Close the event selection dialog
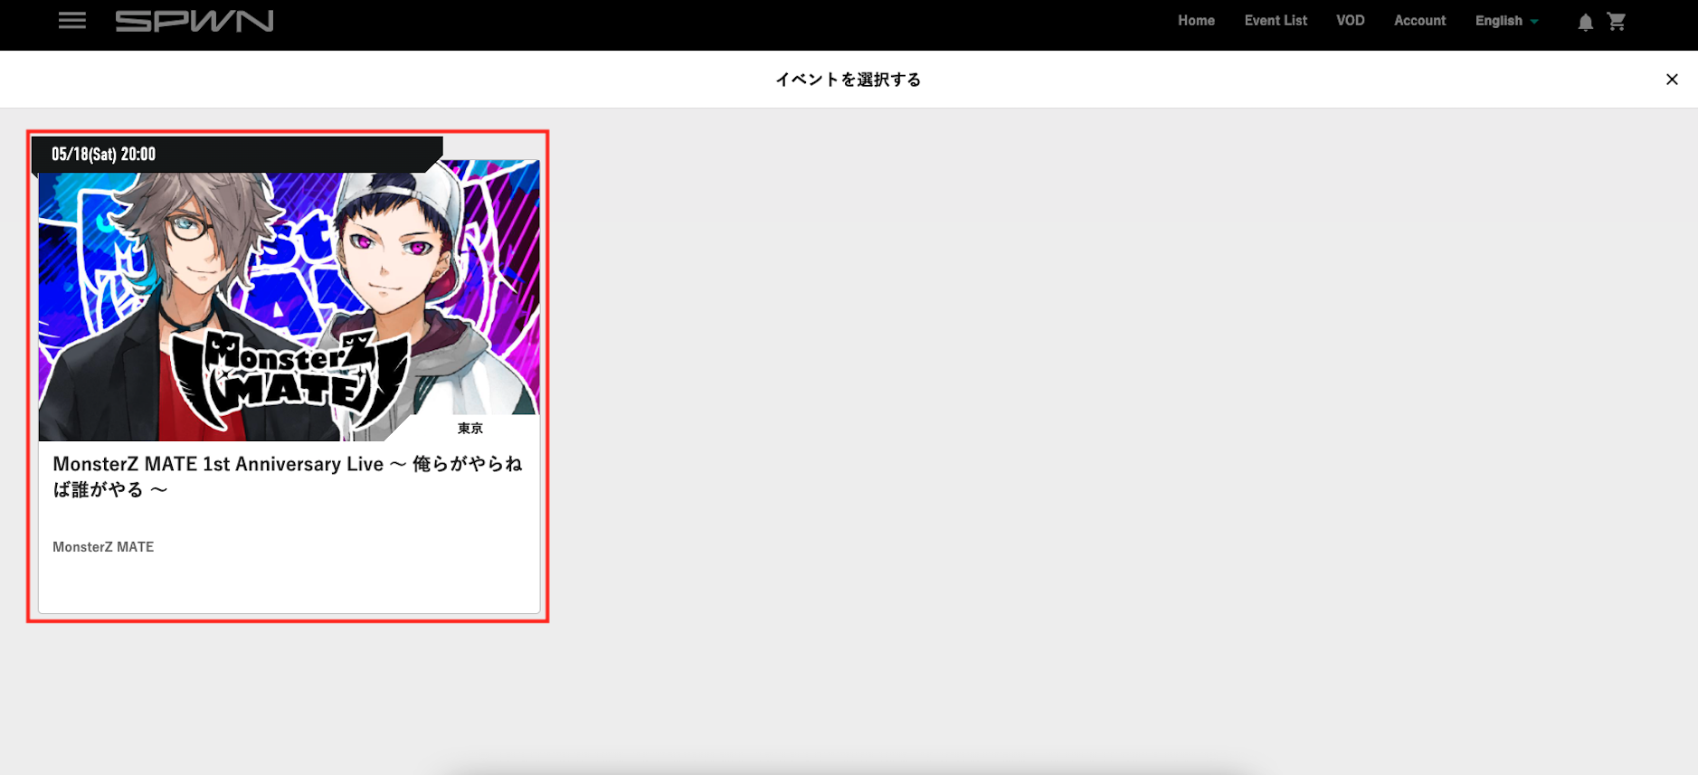 click(1672, 80)
